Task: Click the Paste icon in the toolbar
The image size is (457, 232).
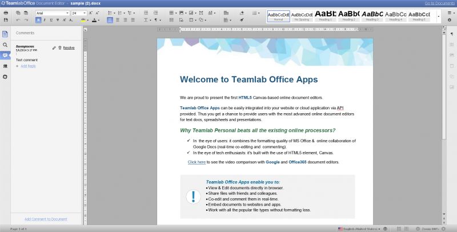Action: click(x=26, y=13)
